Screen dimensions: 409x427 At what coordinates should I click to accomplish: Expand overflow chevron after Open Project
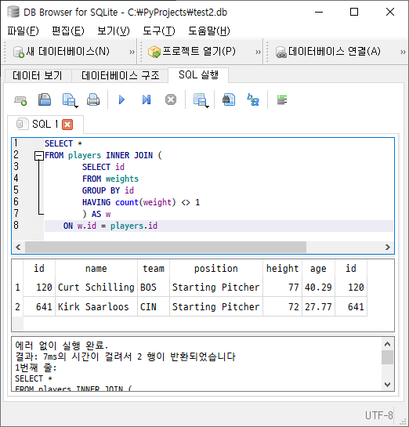pos(258,52)
